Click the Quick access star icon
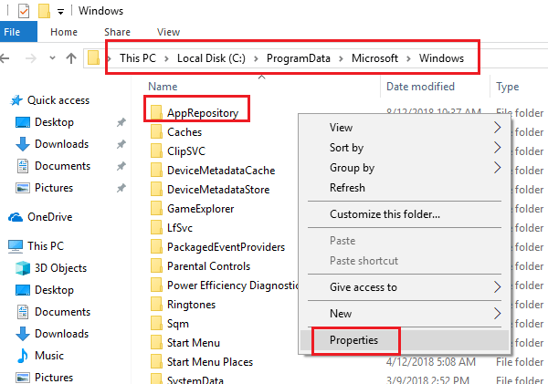 coord(16,100)
